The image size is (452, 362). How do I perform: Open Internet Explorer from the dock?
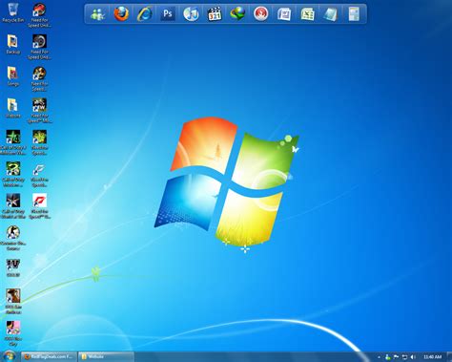pyautogui.click(x=144, y=14)
